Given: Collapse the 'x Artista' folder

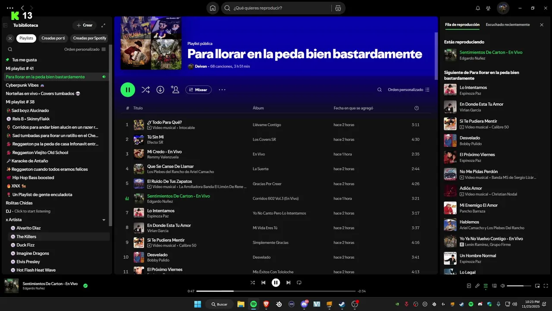Looking at the screenshot, I should point(103,220).
